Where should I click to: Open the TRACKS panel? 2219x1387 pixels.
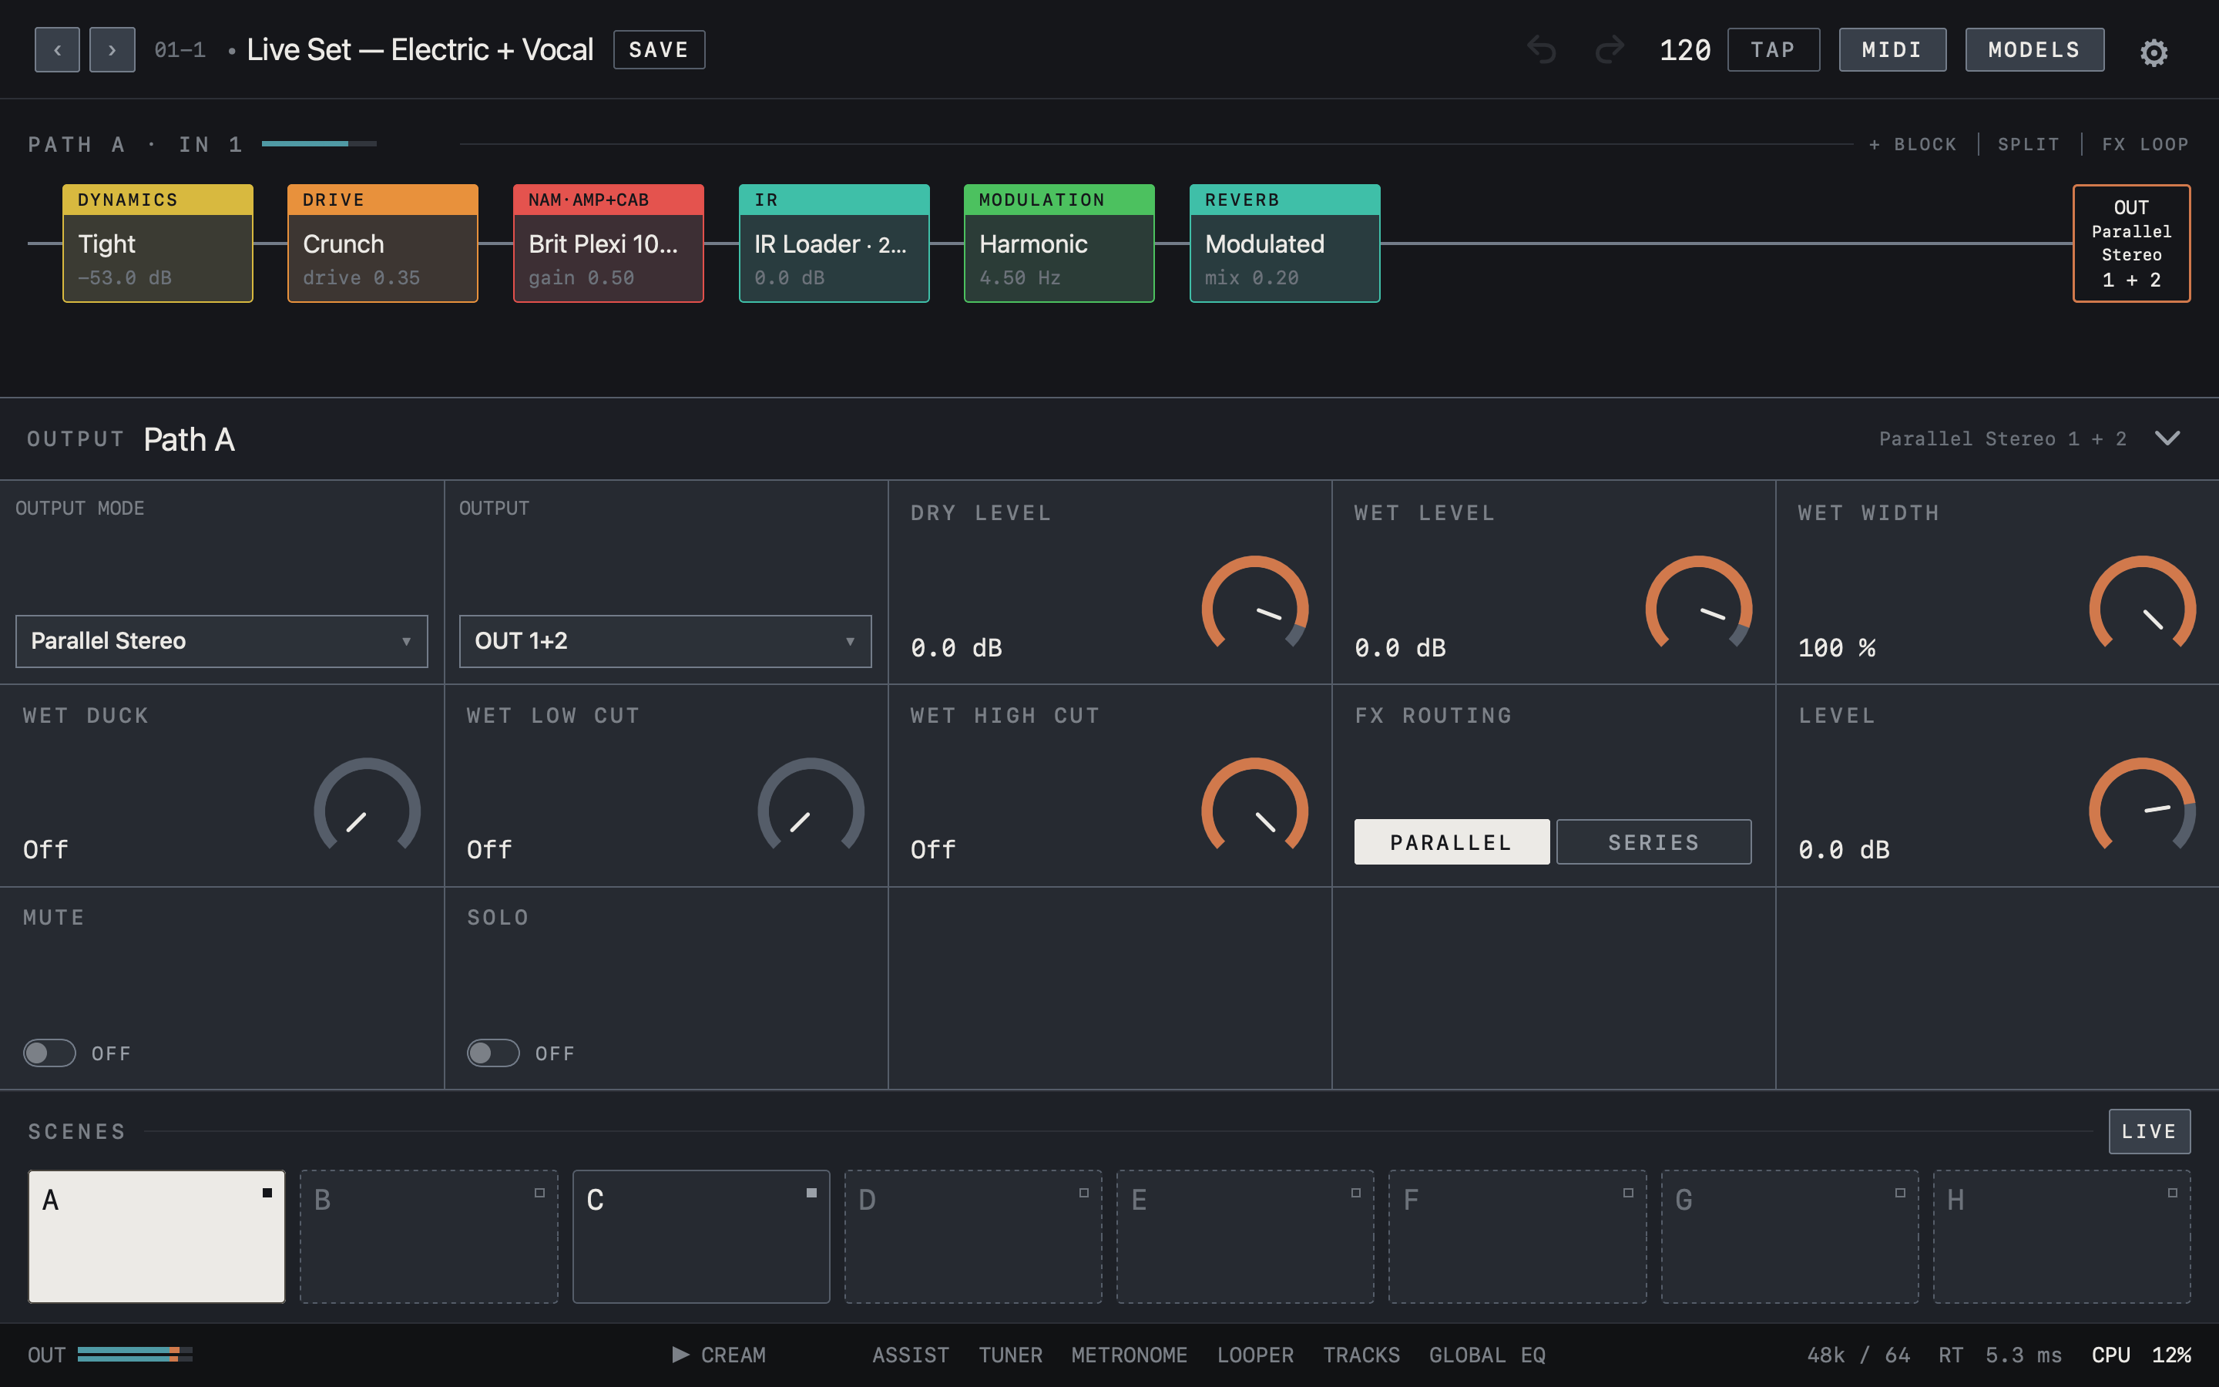[x=1361, y=1355]
